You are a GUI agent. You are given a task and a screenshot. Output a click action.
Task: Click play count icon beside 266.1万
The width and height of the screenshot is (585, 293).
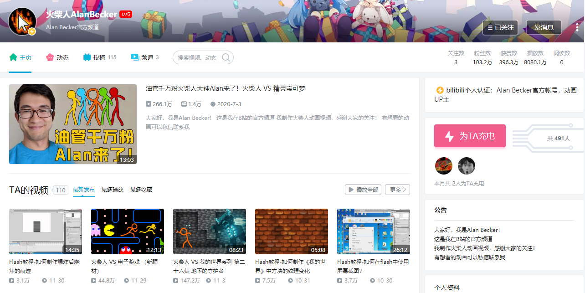click(x=148, y=104)
